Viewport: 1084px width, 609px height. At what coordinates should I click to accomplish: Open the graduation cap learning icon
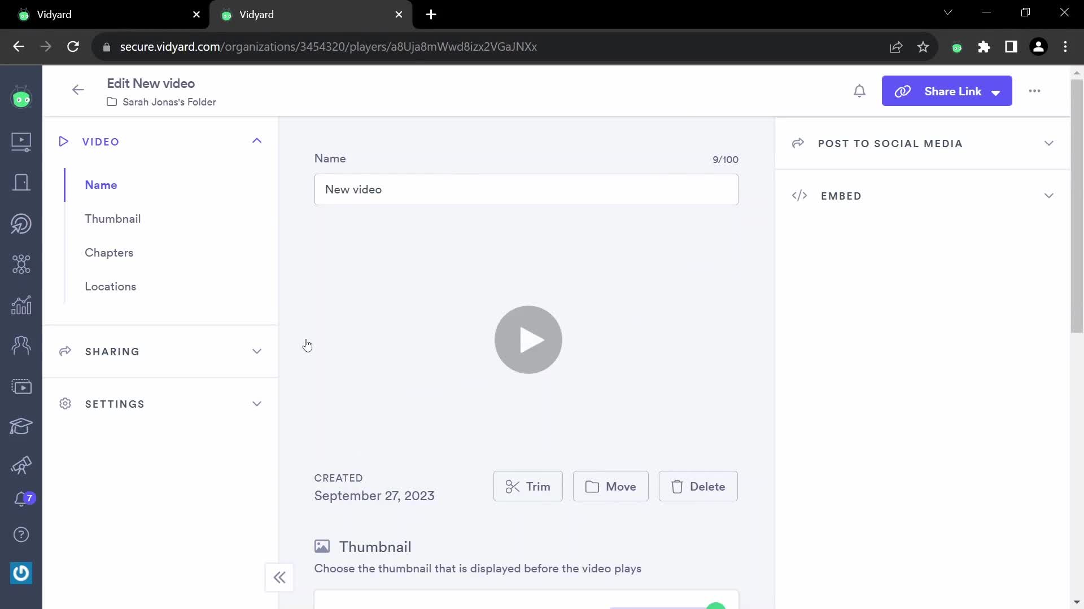[x=21, y=426]
